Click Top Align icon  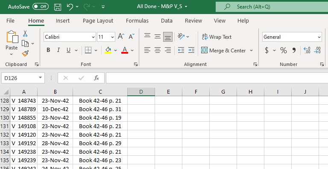tap(147, 35)
